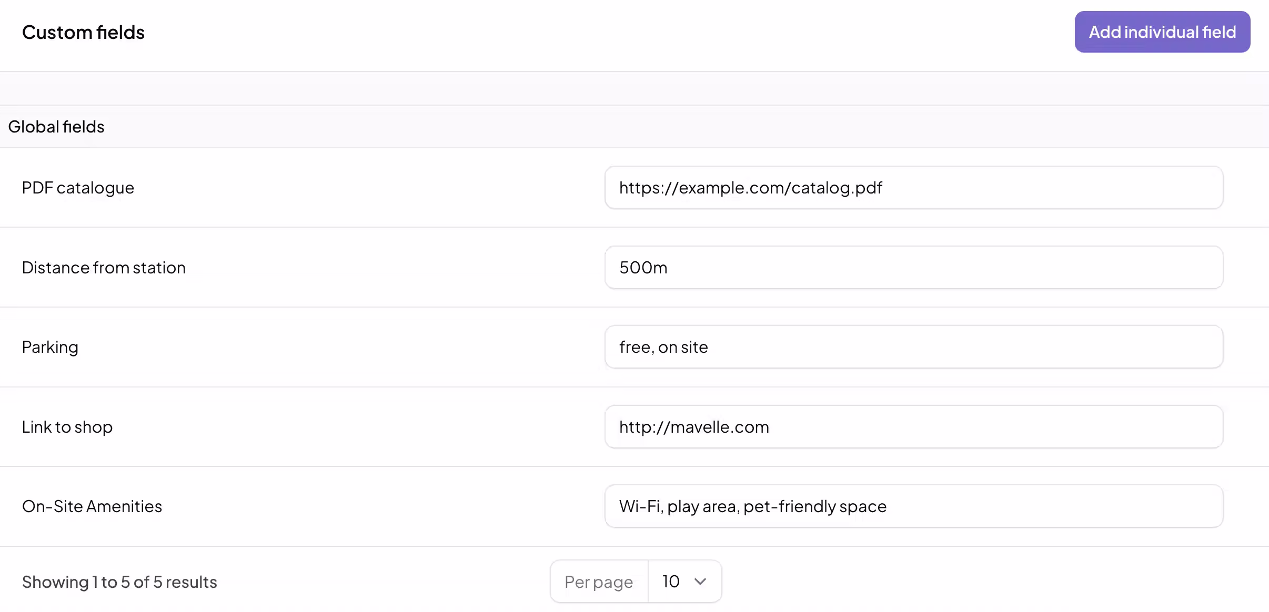This screenshot has width=1269, height=612.
Task: Click the https://example.com/catalog.pdf text value
Action: (750, 188)
